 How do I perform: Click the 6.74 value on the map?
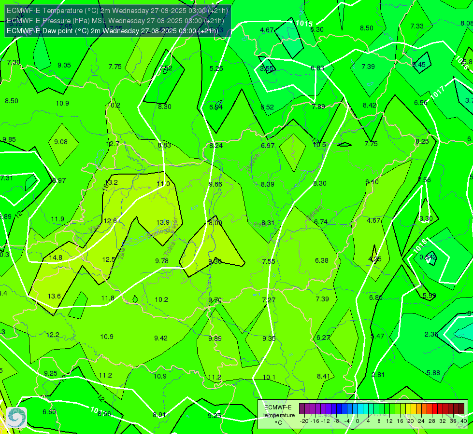coord(321,222)
